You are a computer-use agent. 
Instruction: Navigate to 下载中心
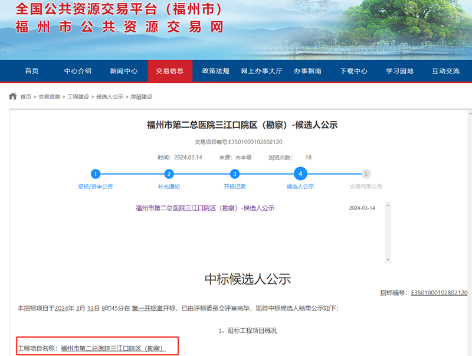click(x=353, y=71)
